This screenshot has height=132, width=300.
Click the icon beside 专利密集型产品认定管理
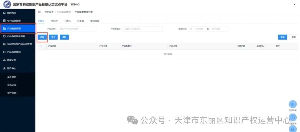[4, 44]
